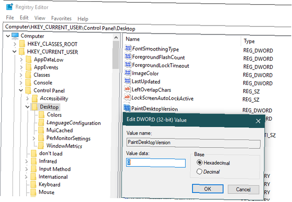Cancel the Edit DWORD dialog
This screenshot has height=202, width=292.
[243, 189]
